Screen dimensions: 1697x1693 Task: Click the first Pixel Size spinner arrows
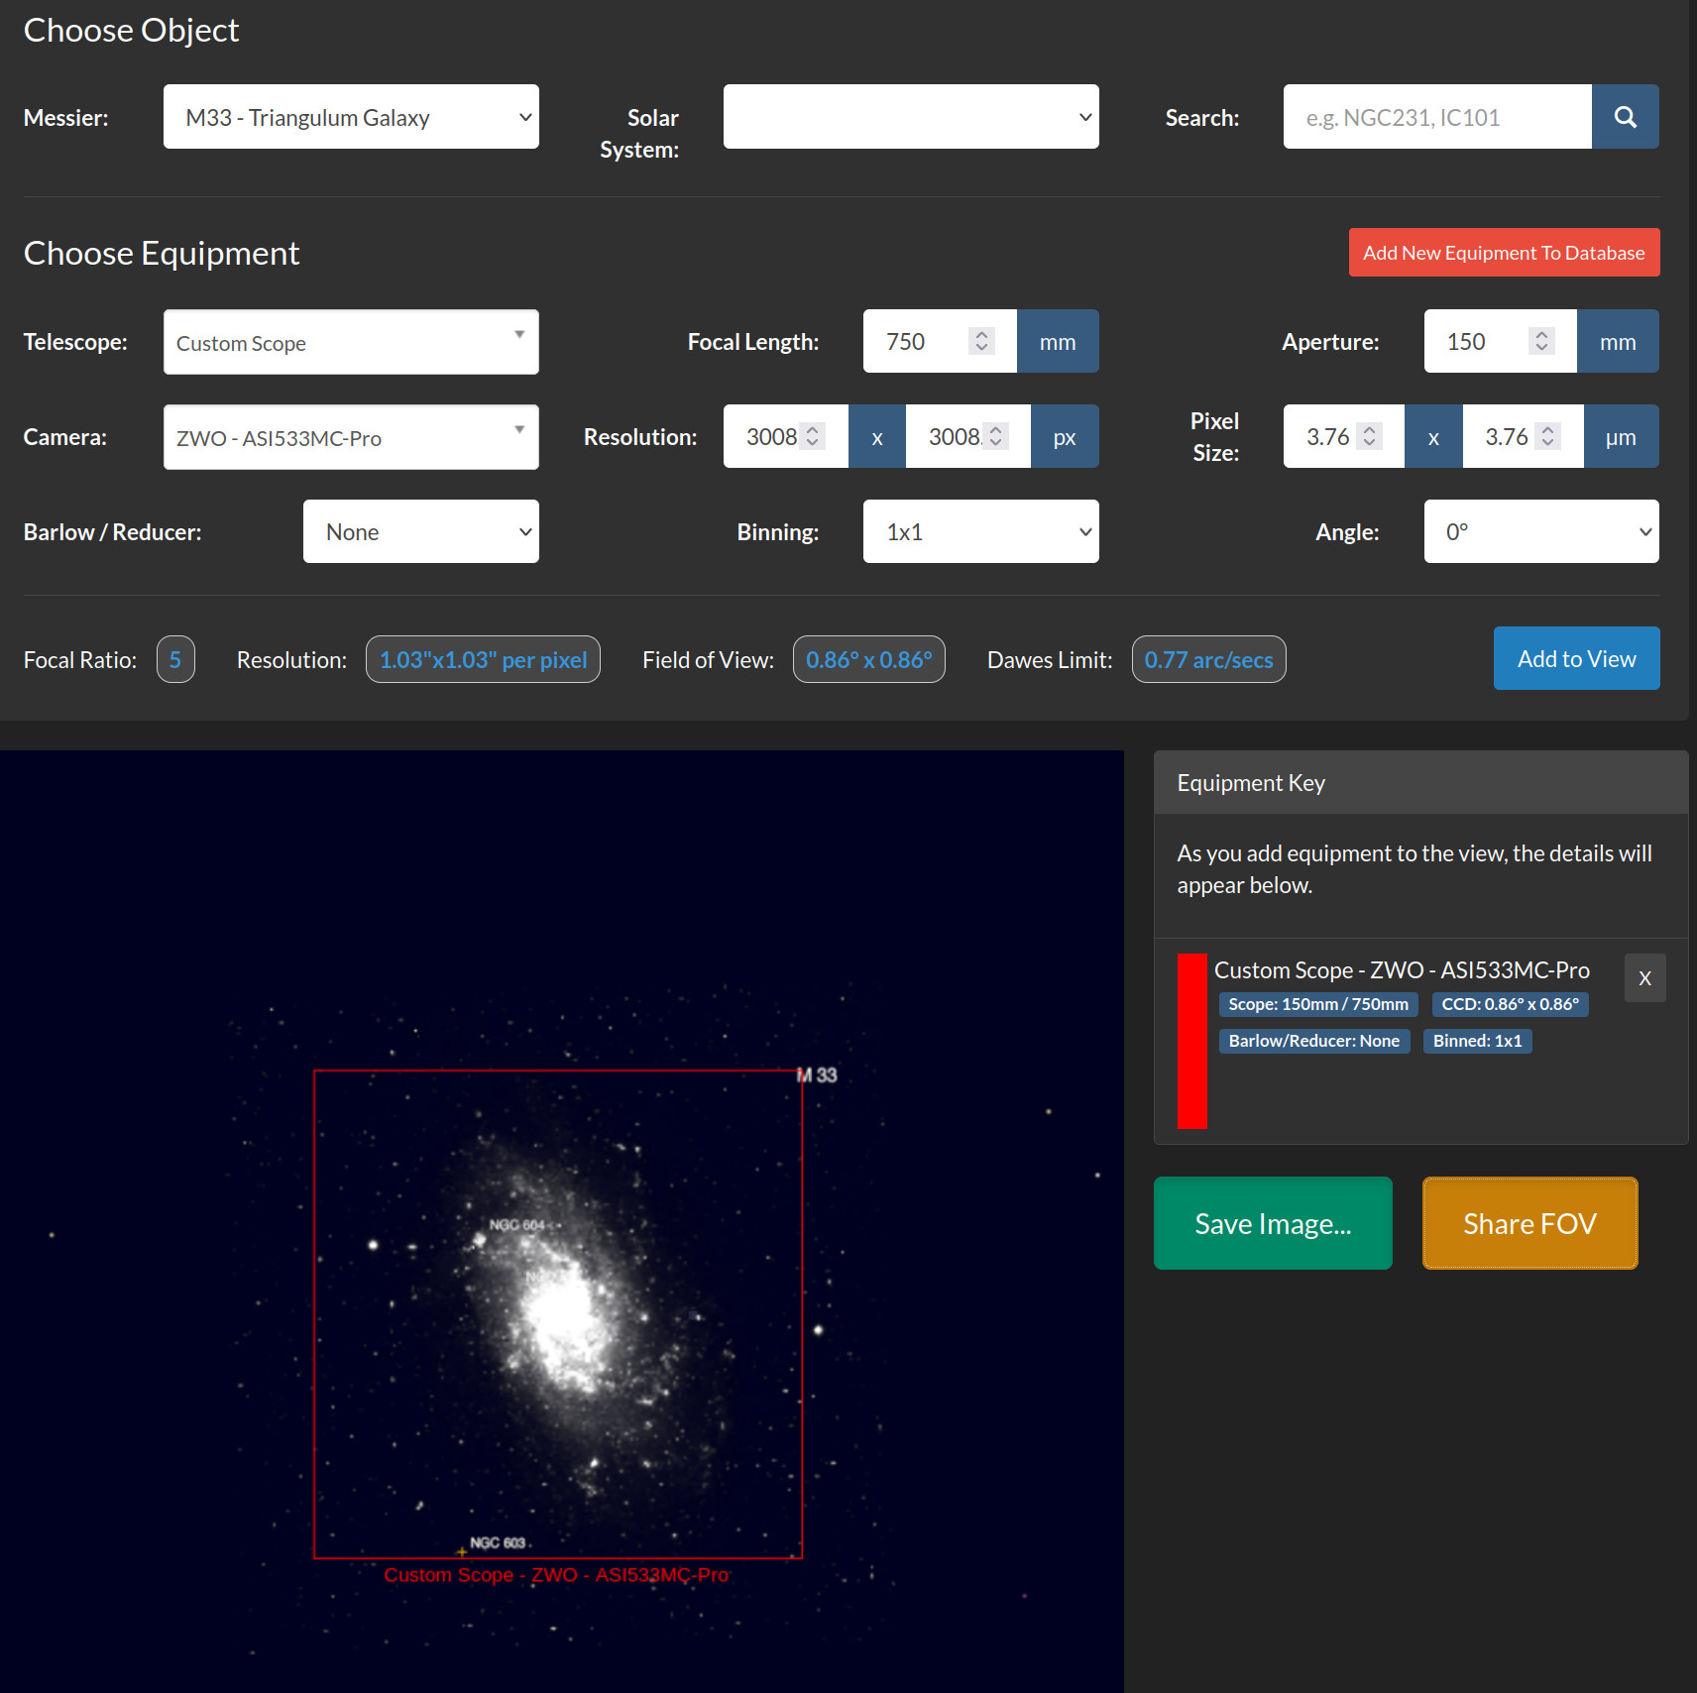click(1370, 436)
